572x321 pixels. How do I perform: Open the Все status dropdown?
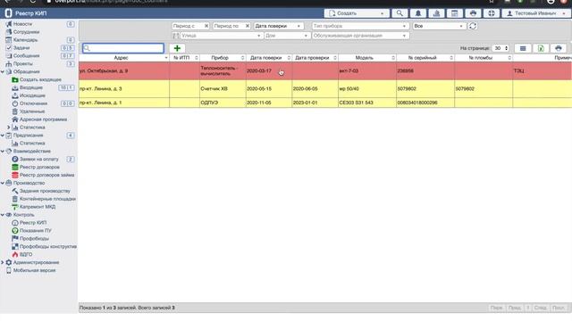point(439,26)
